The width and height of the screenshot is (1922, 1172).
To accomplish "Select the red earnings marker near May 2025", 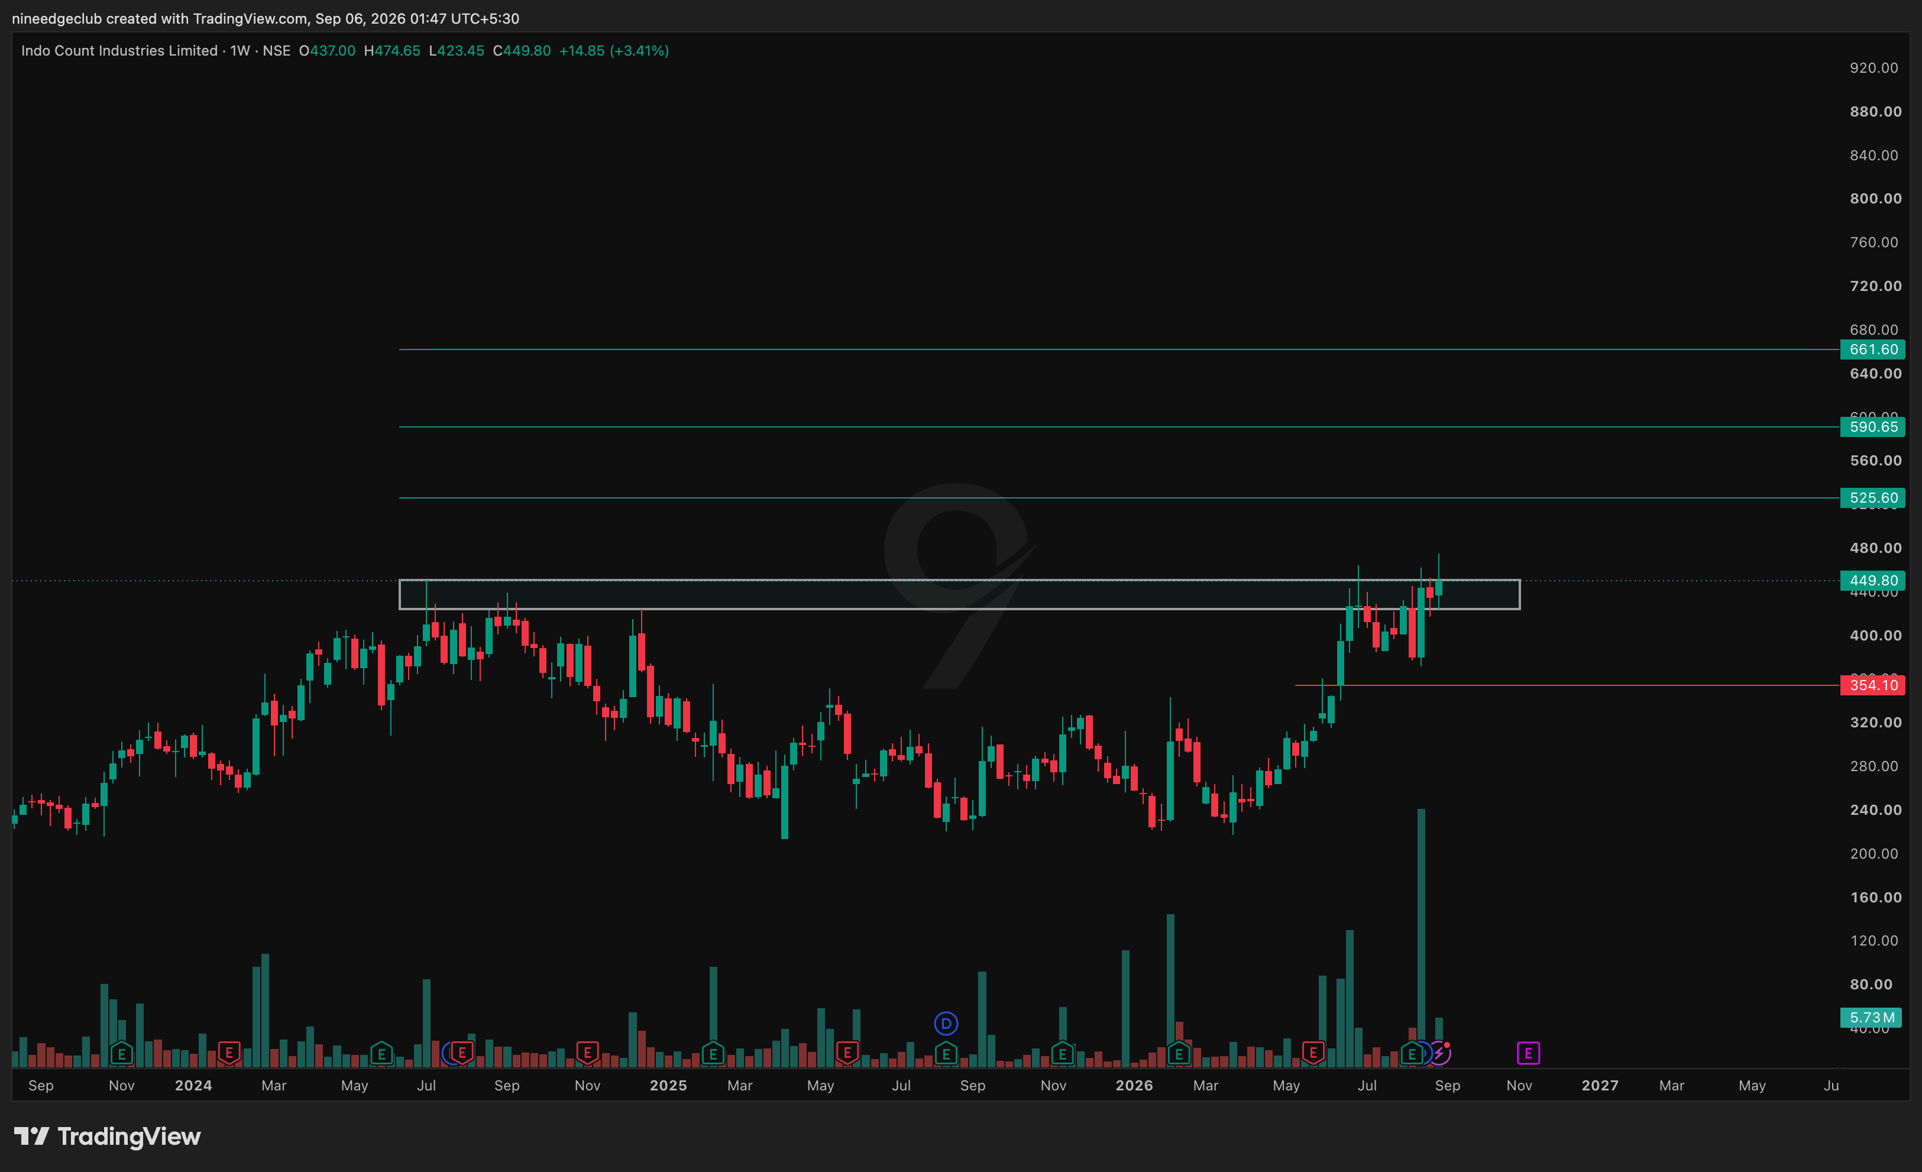I will 847,1054.
